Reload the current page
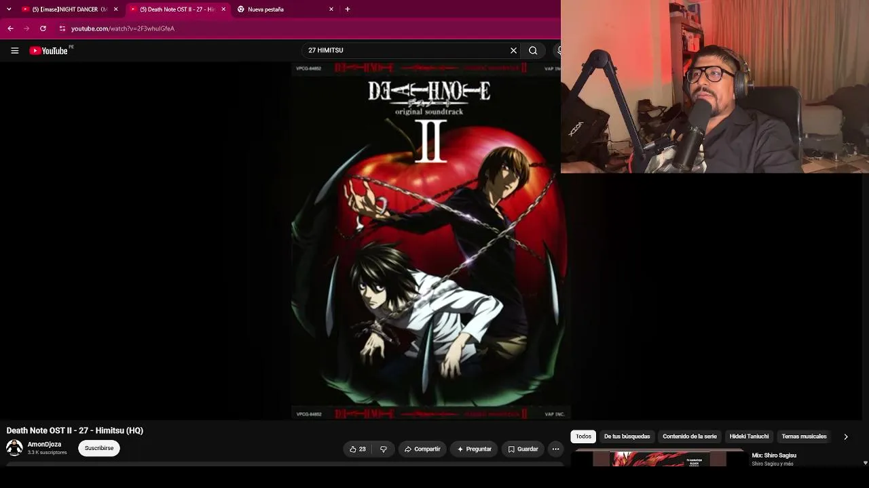 [43, 28]
